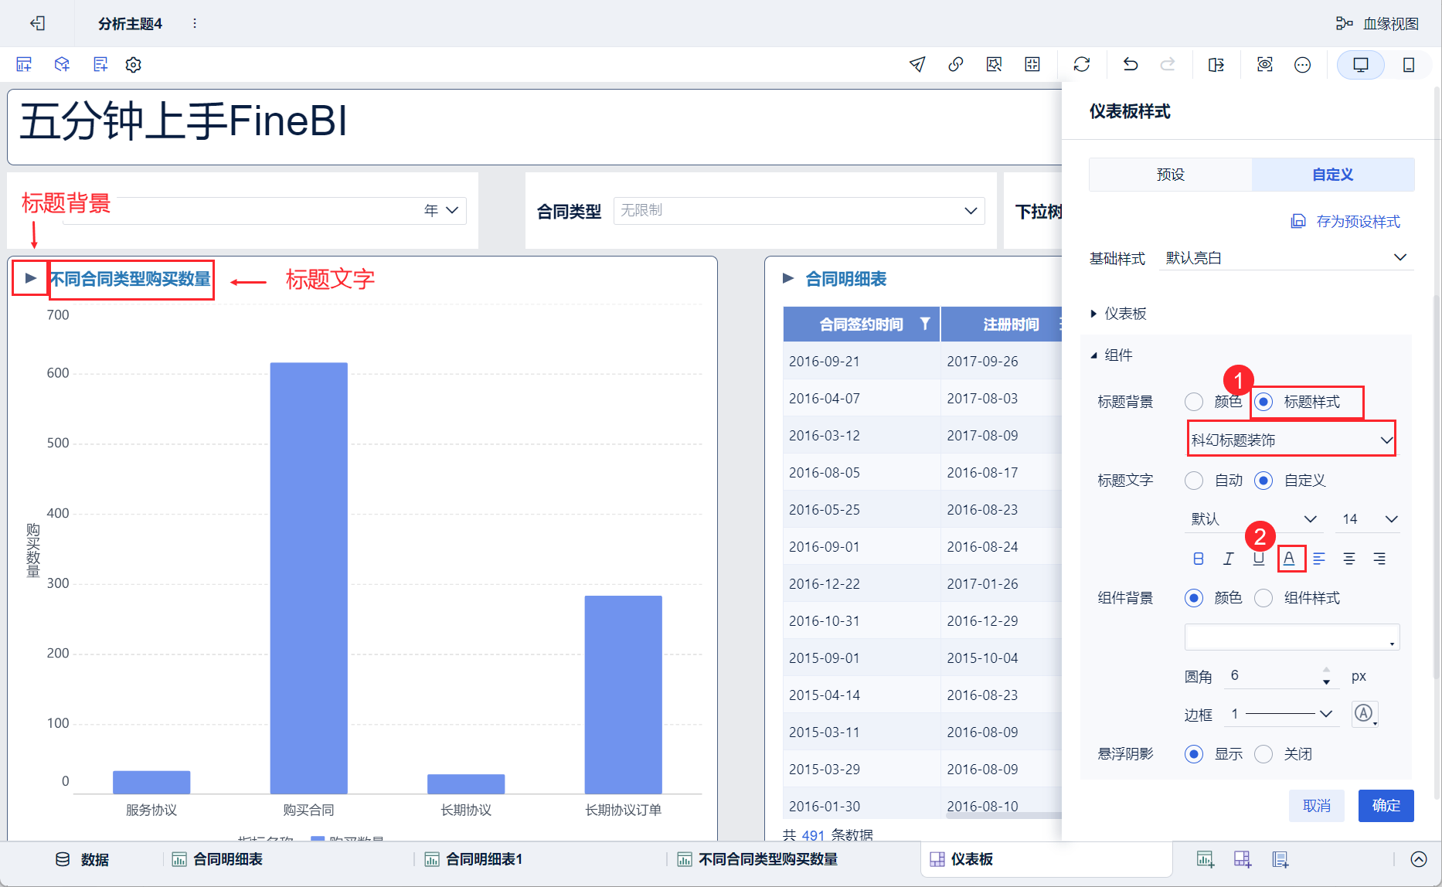Click the add text component icon
Viewport: 1442px width, 887px height.
(x=100, y=64)
